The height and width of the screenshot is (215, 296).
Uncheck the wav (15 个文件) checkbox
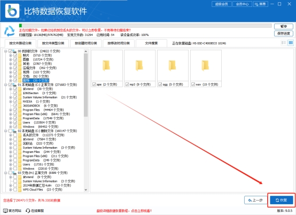pyautogui.click(x=193, y=85)
